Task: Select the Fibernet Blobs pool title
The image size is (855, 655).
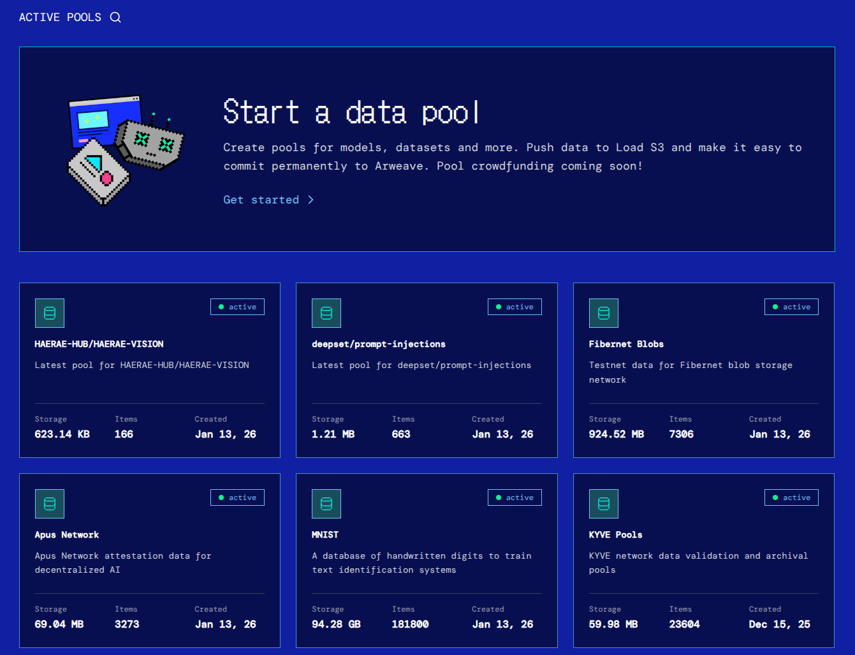Action: pos(626,344)
